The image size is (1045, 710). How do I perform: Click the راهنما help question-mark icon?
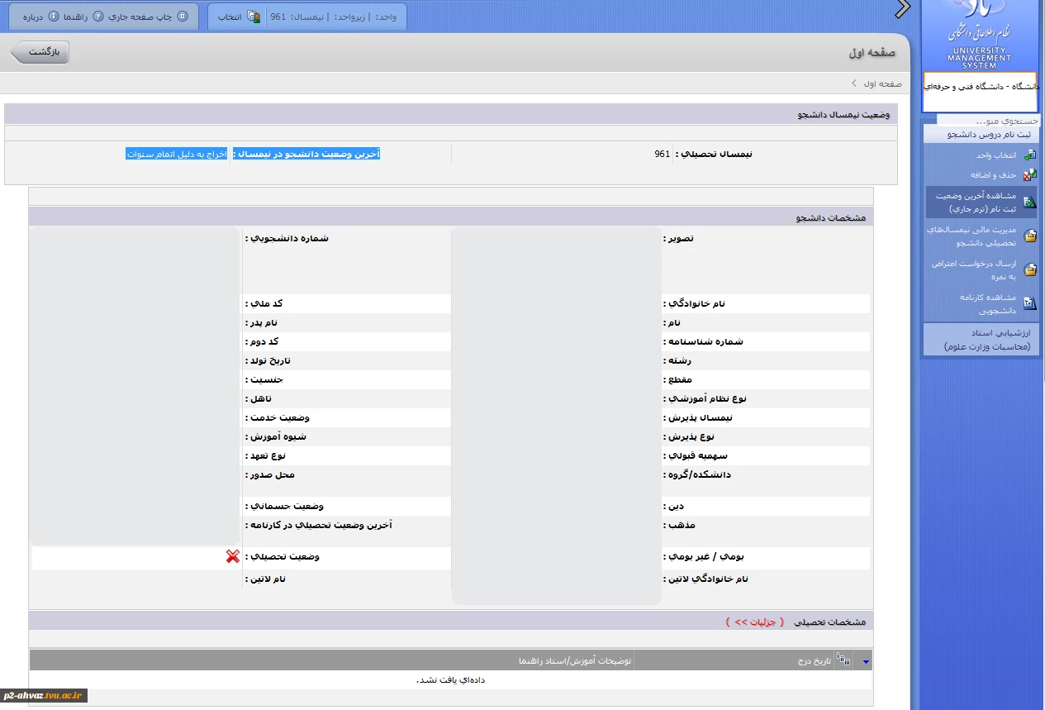(98, 17)
